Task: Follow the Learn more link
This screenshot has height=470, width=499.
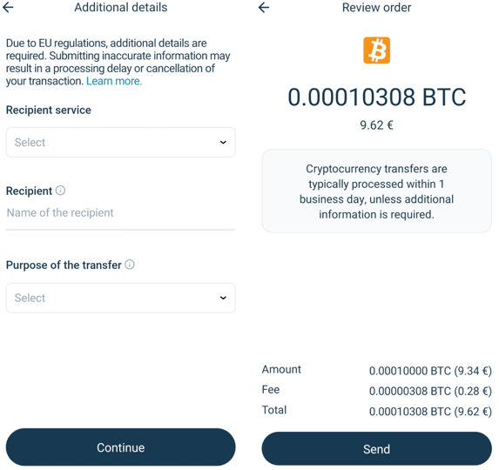Action: point(114,81)
